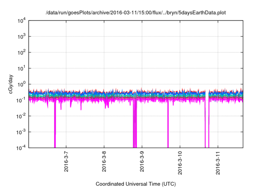Click the 2016-3-9 date tick label
This screenshot has height=188, width=268.
(142, 162)
